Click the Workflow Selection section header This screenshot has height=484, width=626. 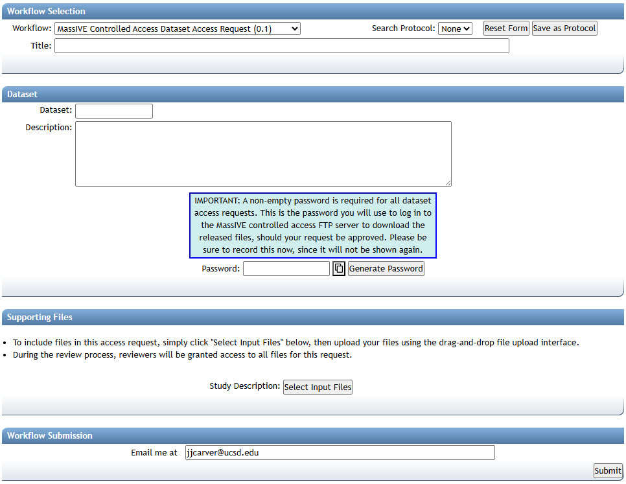pyautogui.click(x=312, y=11)
